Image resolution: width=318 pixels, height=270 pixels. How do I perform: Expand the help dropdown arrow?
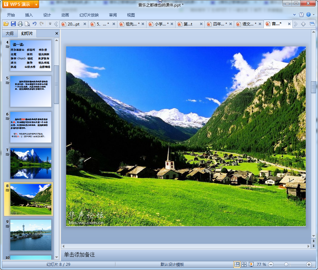[x=314, y=15]
